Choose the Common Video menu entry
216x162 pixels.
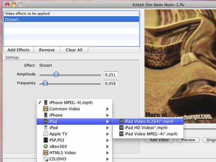pyautogui.click(x=74, y=109)
